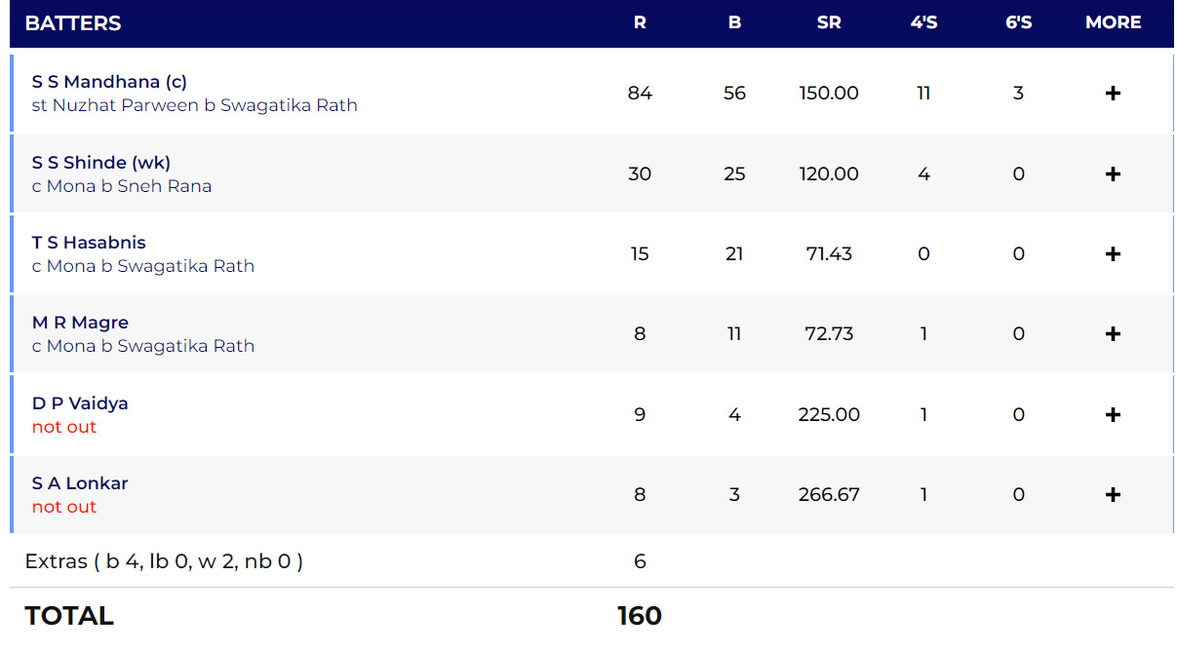
Task: Select T S Hasabnis batter name
Action: click(x=89, y=243)
